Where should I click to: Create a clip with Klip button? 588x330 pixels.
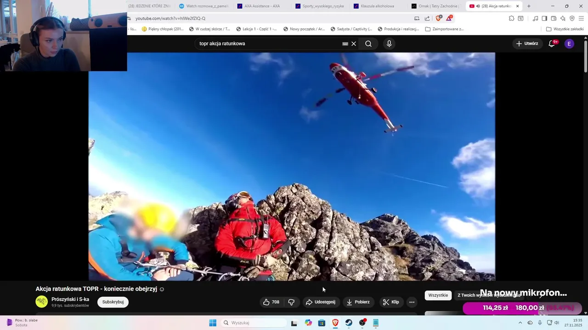click(391, 302)
